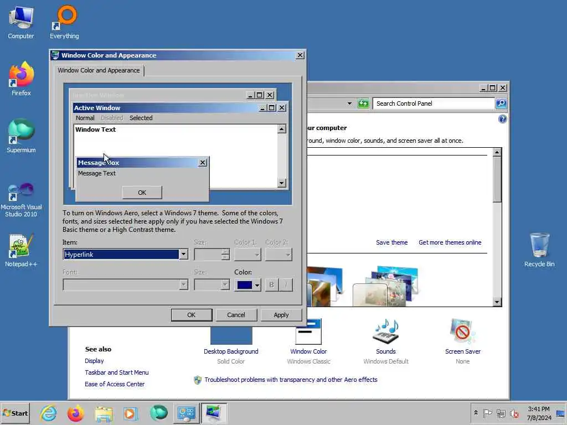Click the navy blue Color swatch
567x425 pixels.
(x=244, y=285)
